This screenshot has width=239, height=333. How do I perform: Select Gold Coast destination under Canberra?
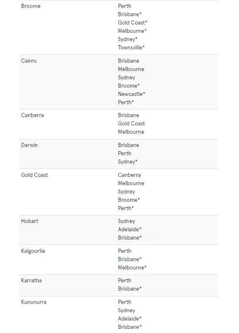pos(132,124)
